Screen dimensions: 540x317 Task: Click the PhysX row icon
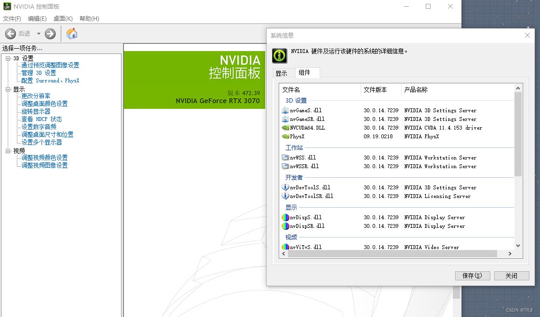[x=285, y=136]
